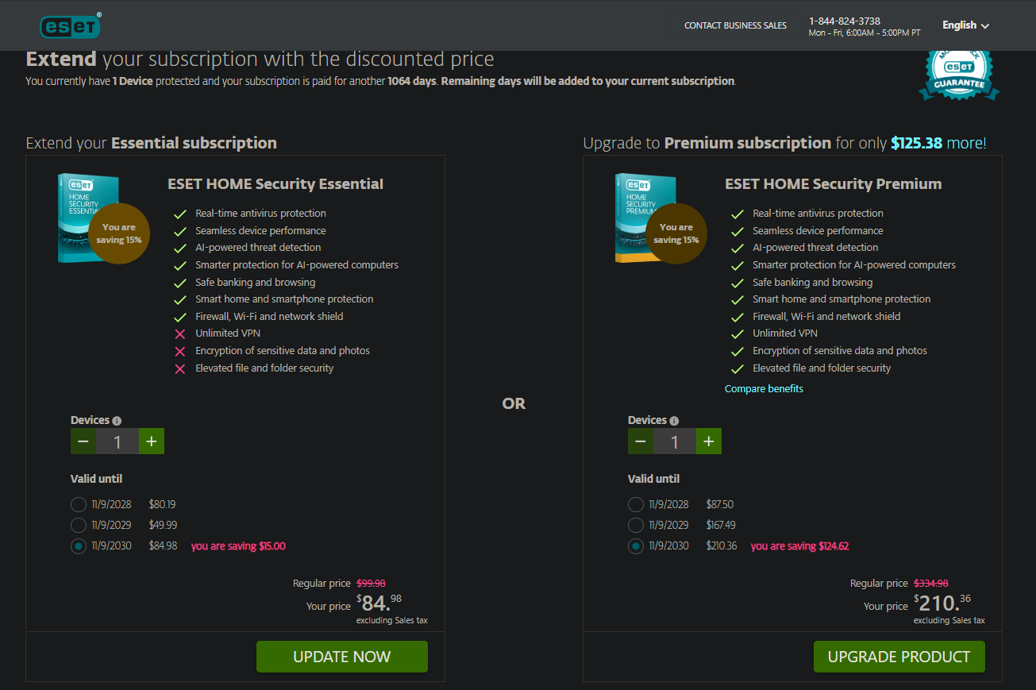Select Premium 11/9/2028 option for $87.50
Screen dimensions: 1036x690
[636, 504]
